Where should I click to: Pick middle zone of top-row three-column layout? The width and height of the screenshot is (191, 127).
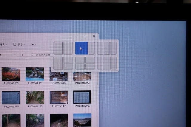[107, 48]
